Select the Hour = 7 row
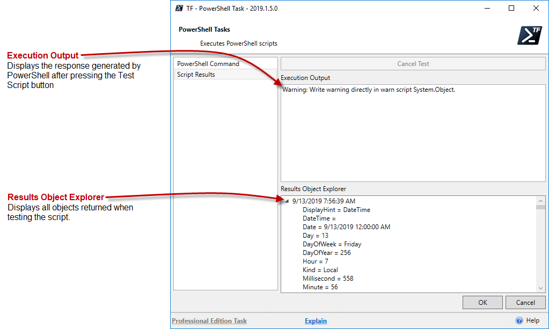 click(x=315, y=261)
